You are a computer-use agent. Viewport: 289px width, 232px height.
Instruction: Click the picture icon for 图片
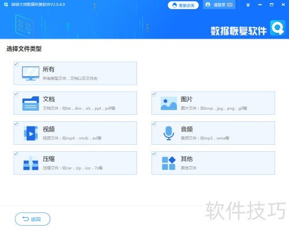pos(169,103)
